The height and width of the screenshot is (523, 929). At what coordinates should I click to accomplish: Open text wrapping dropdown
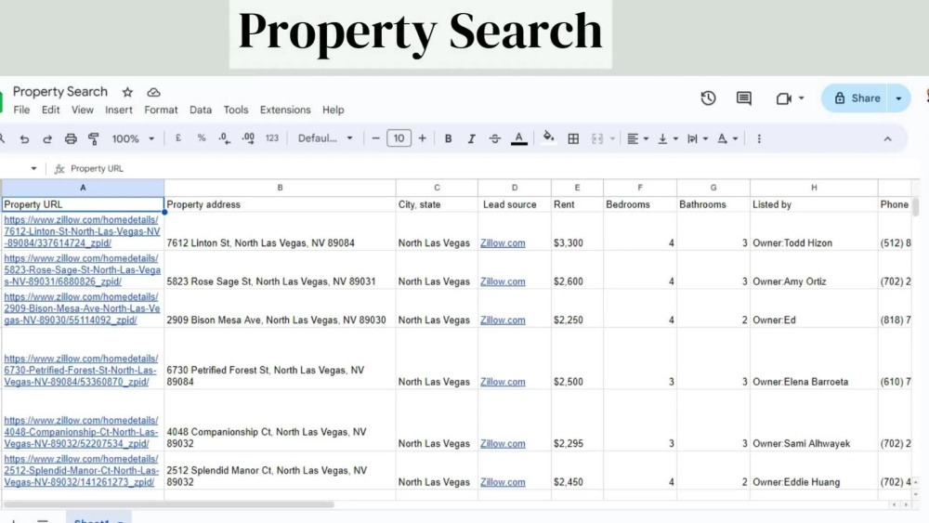[698, 138]
